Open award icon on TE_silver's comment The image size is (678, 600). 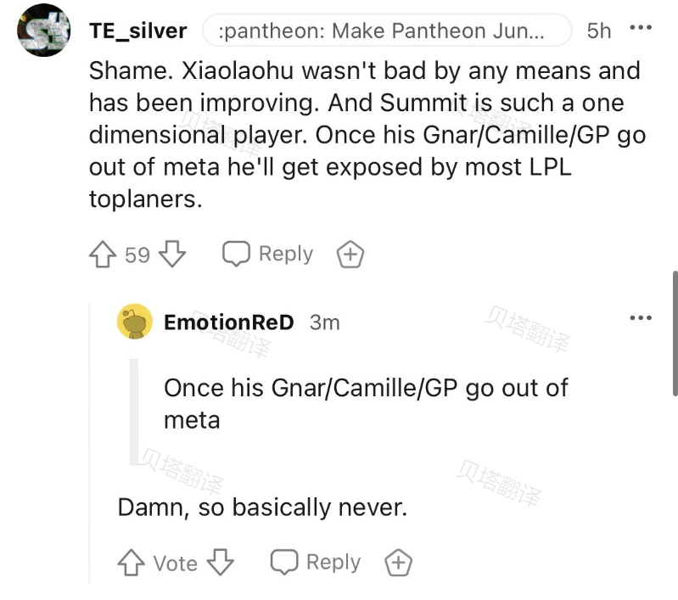tap(350, 254)
